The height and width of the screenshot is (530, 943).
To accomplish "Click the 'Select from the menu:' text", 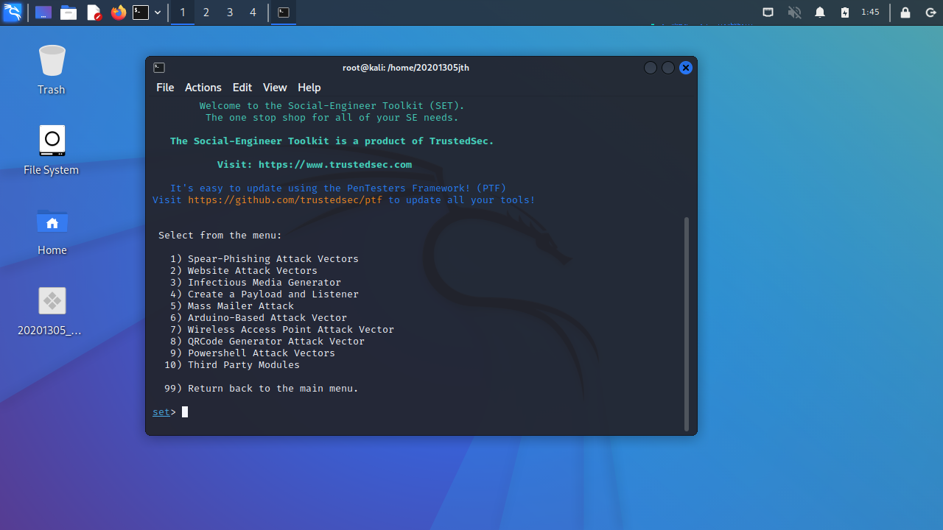I will pos(220,236).
